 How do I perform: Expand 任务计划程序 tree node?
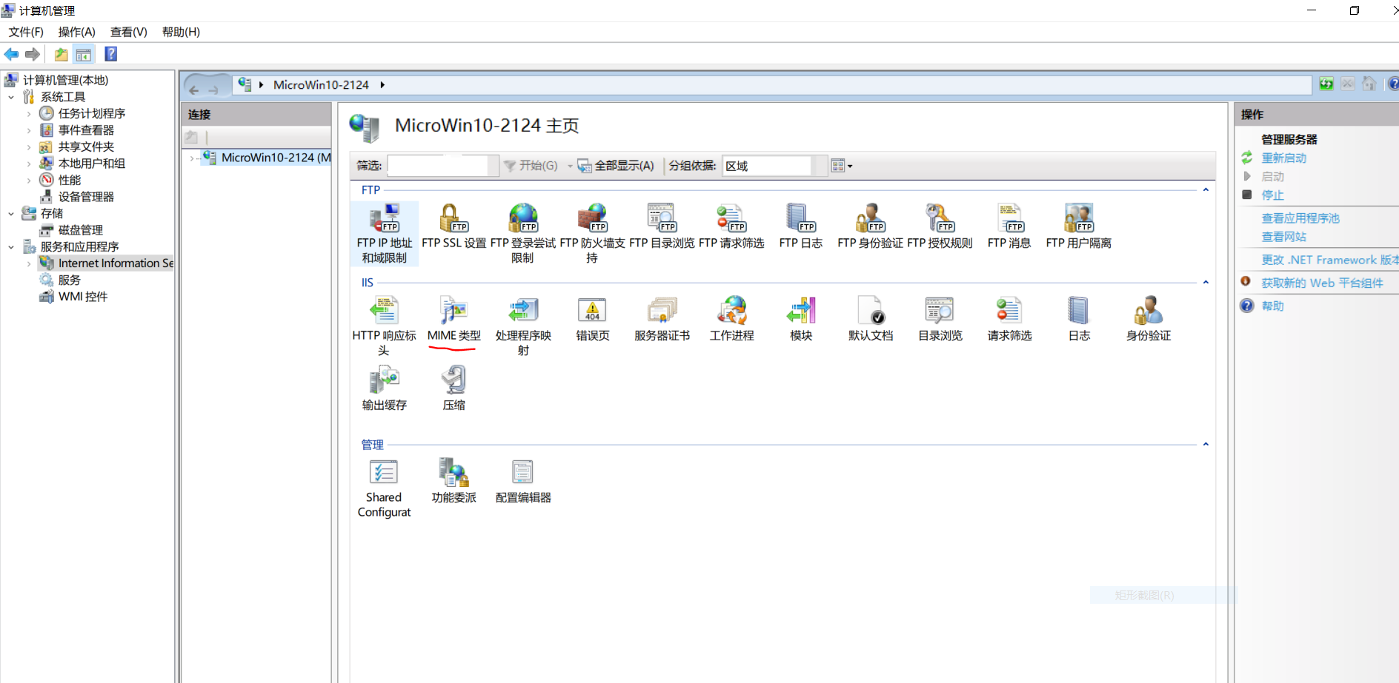(x=29, y=114)
